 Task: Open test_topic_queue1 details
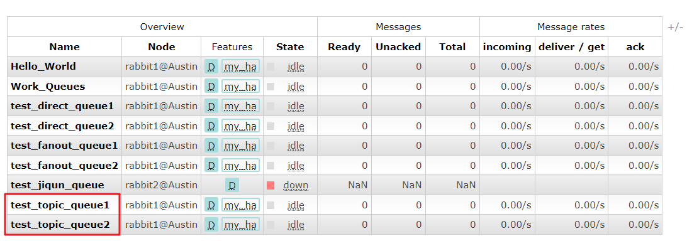(x=60, y=205)
